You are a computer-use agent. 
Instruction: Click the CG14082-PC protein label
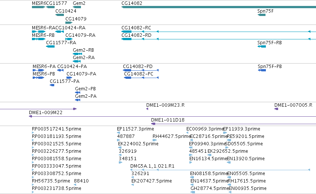pos(139,74)
